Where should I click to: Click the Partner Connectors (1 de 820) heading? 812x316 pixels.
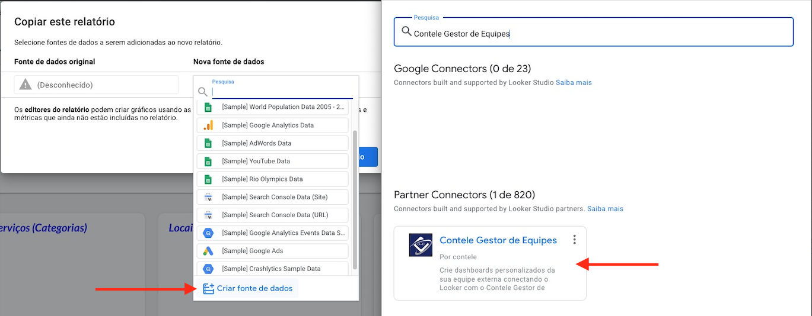click(464, 195)
